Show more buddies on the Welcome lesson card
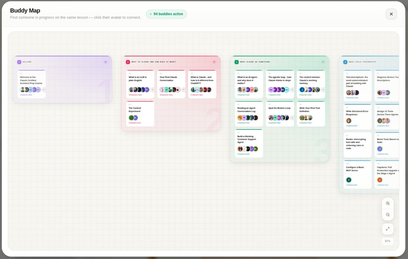The height and width of the screenshot is (259, 408). 44,89
